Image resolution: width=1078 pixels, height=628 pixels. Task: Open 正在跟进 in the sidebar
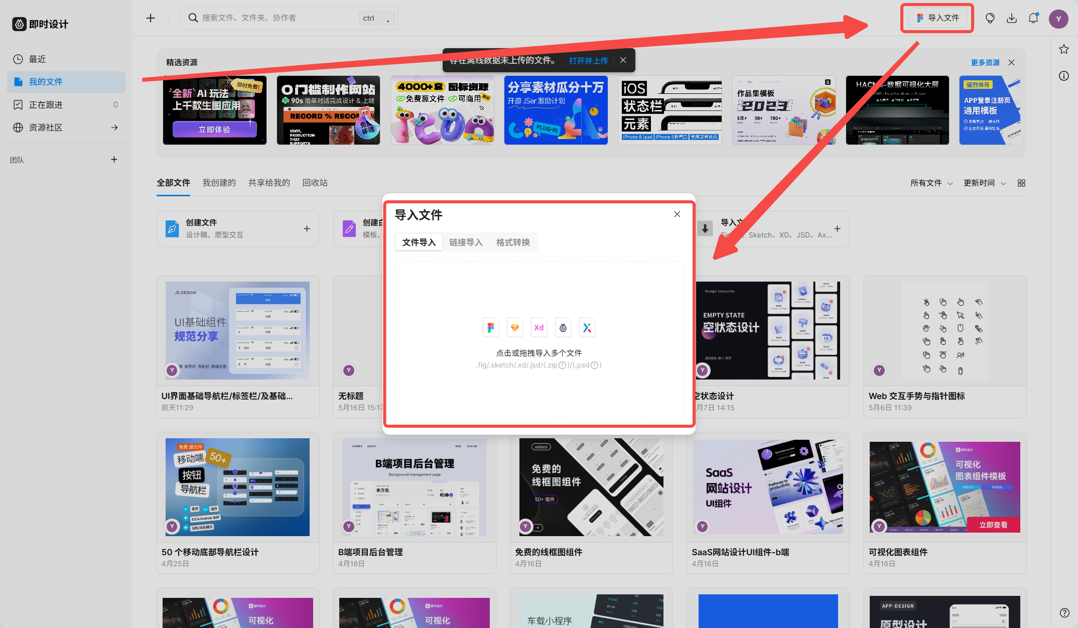(x=66, y=104)
